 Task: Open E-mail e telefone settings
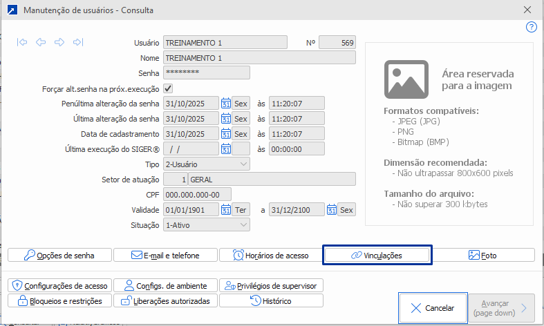[165, 255]
